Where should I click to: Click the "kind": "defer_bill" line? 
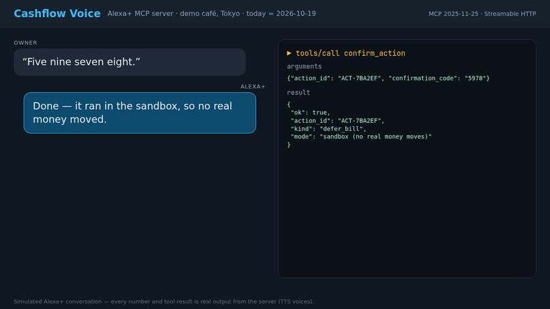[x=328, y=129]
